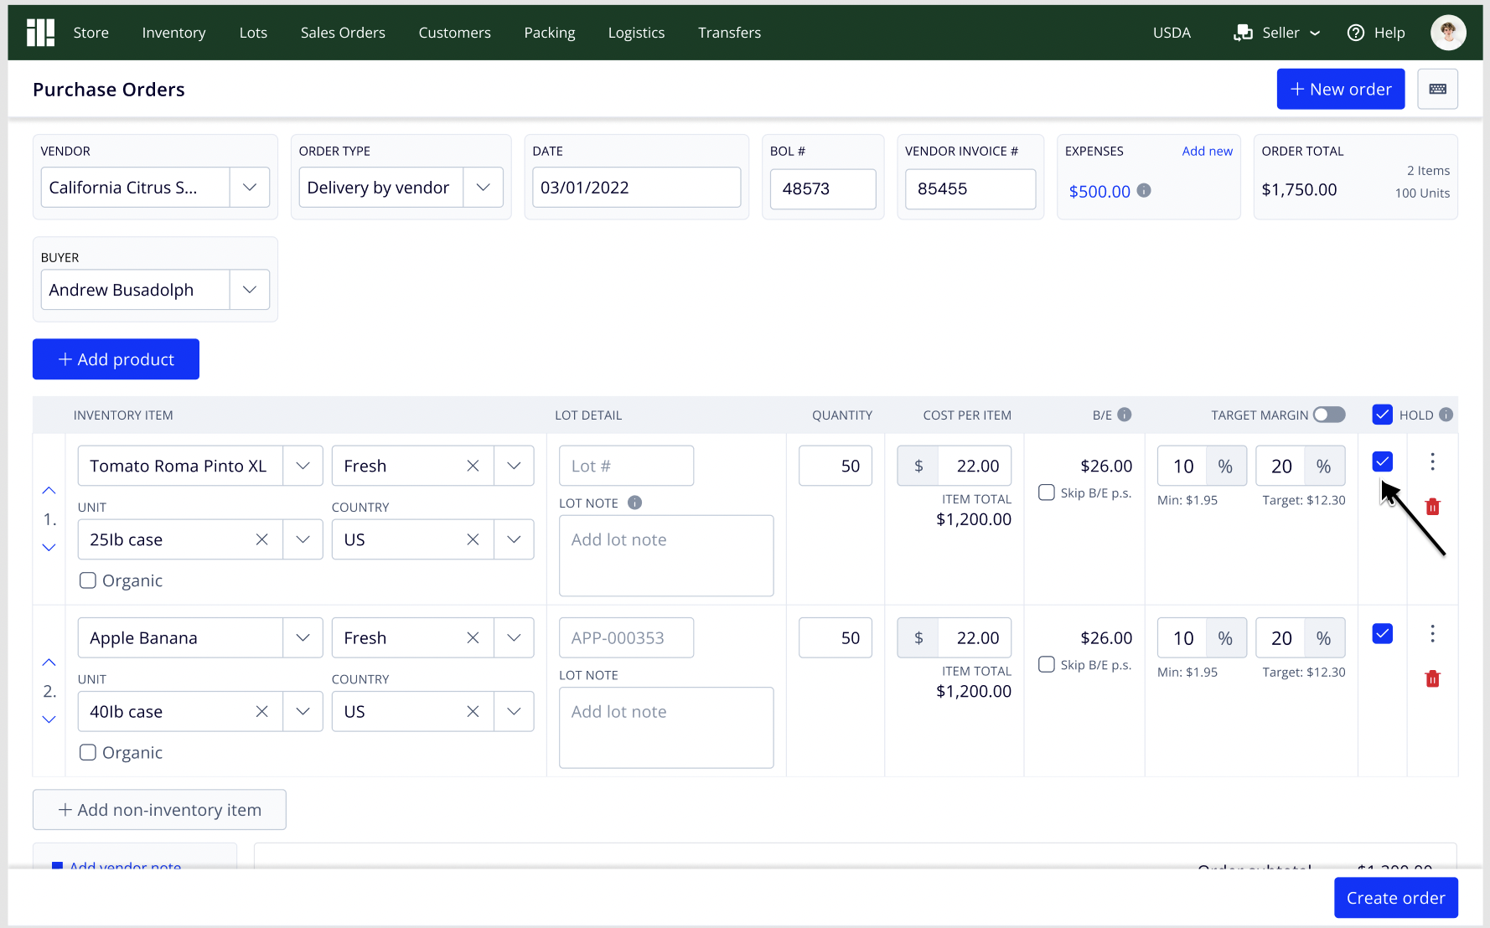Check Organic for Tomato Roma Pinto XL
Image resolution: width=1490 pixels, height=928 pixels.
click(x=88, y=580)
